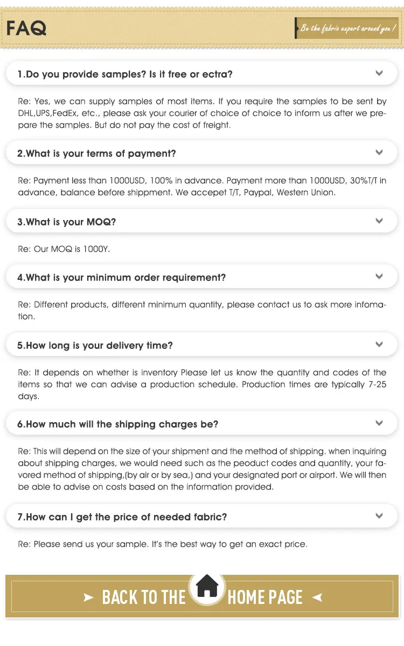The image size is (404, 646).
Task: Click the FAQ header title
Action: click(26, 28)
